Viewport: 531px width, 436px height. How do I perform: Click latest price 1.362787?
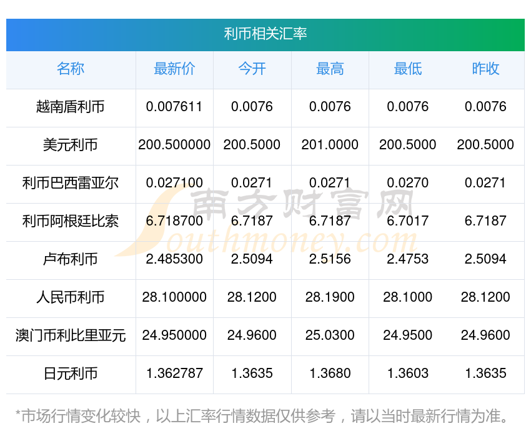click(174, 374)
